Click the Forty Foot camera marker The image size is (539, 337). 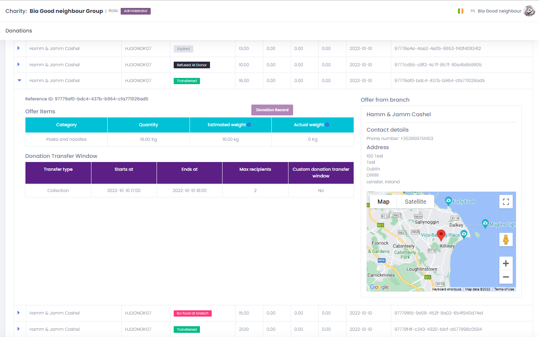(448, 201)
